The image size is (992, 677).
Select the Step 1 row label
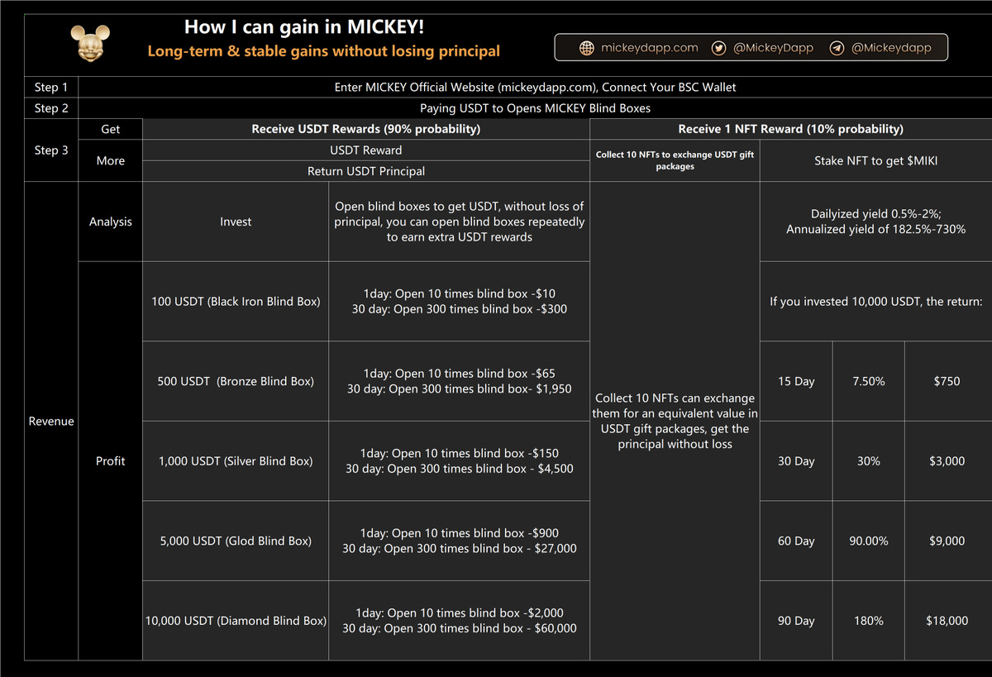click(x=51, y=87)
